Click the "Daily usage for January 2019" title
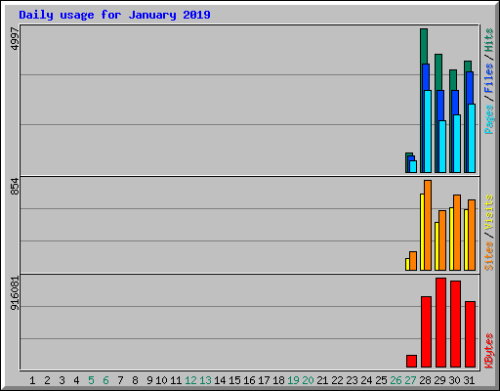 click(x=114, y=15)
